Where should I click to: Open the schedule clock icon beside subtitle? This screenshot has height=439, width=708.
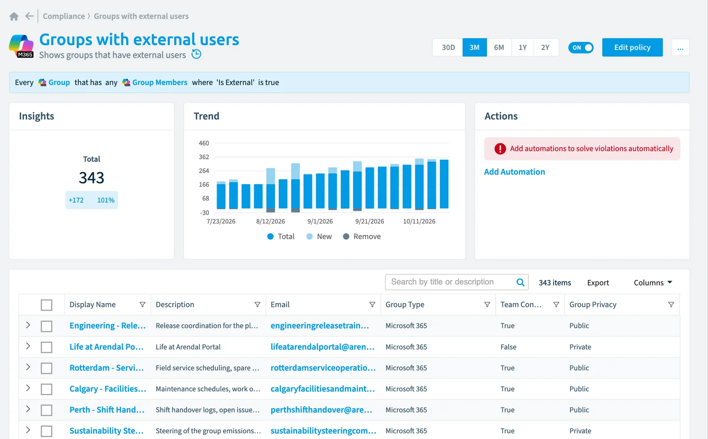point(196,54)
